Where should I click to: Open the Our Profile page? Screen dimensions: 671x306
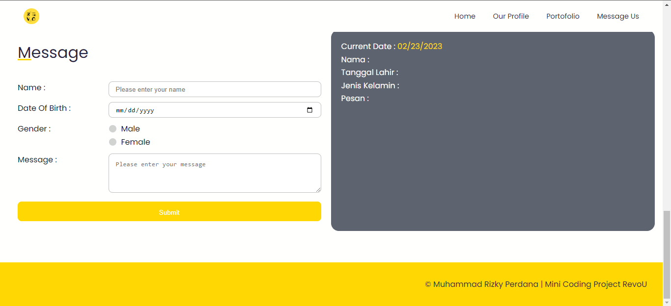[x=510, y=16]
